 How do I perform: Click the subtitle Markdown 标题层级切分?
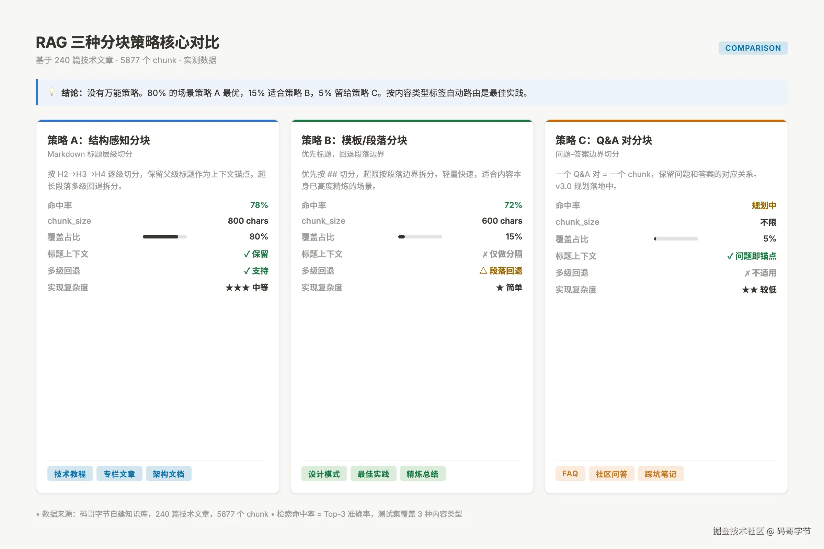90,154
